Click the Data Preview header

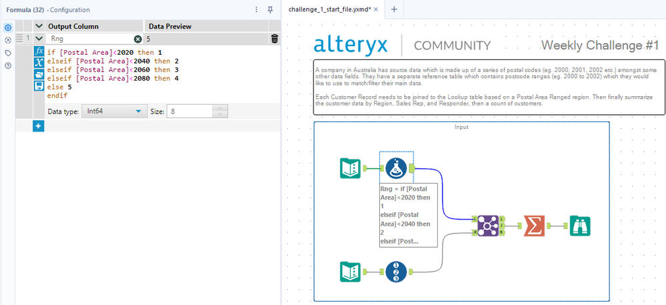tap(170, 27)
